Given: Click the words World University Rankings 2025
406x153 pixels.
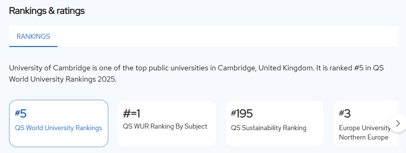Looking at the screenshot, I should 63,79.
